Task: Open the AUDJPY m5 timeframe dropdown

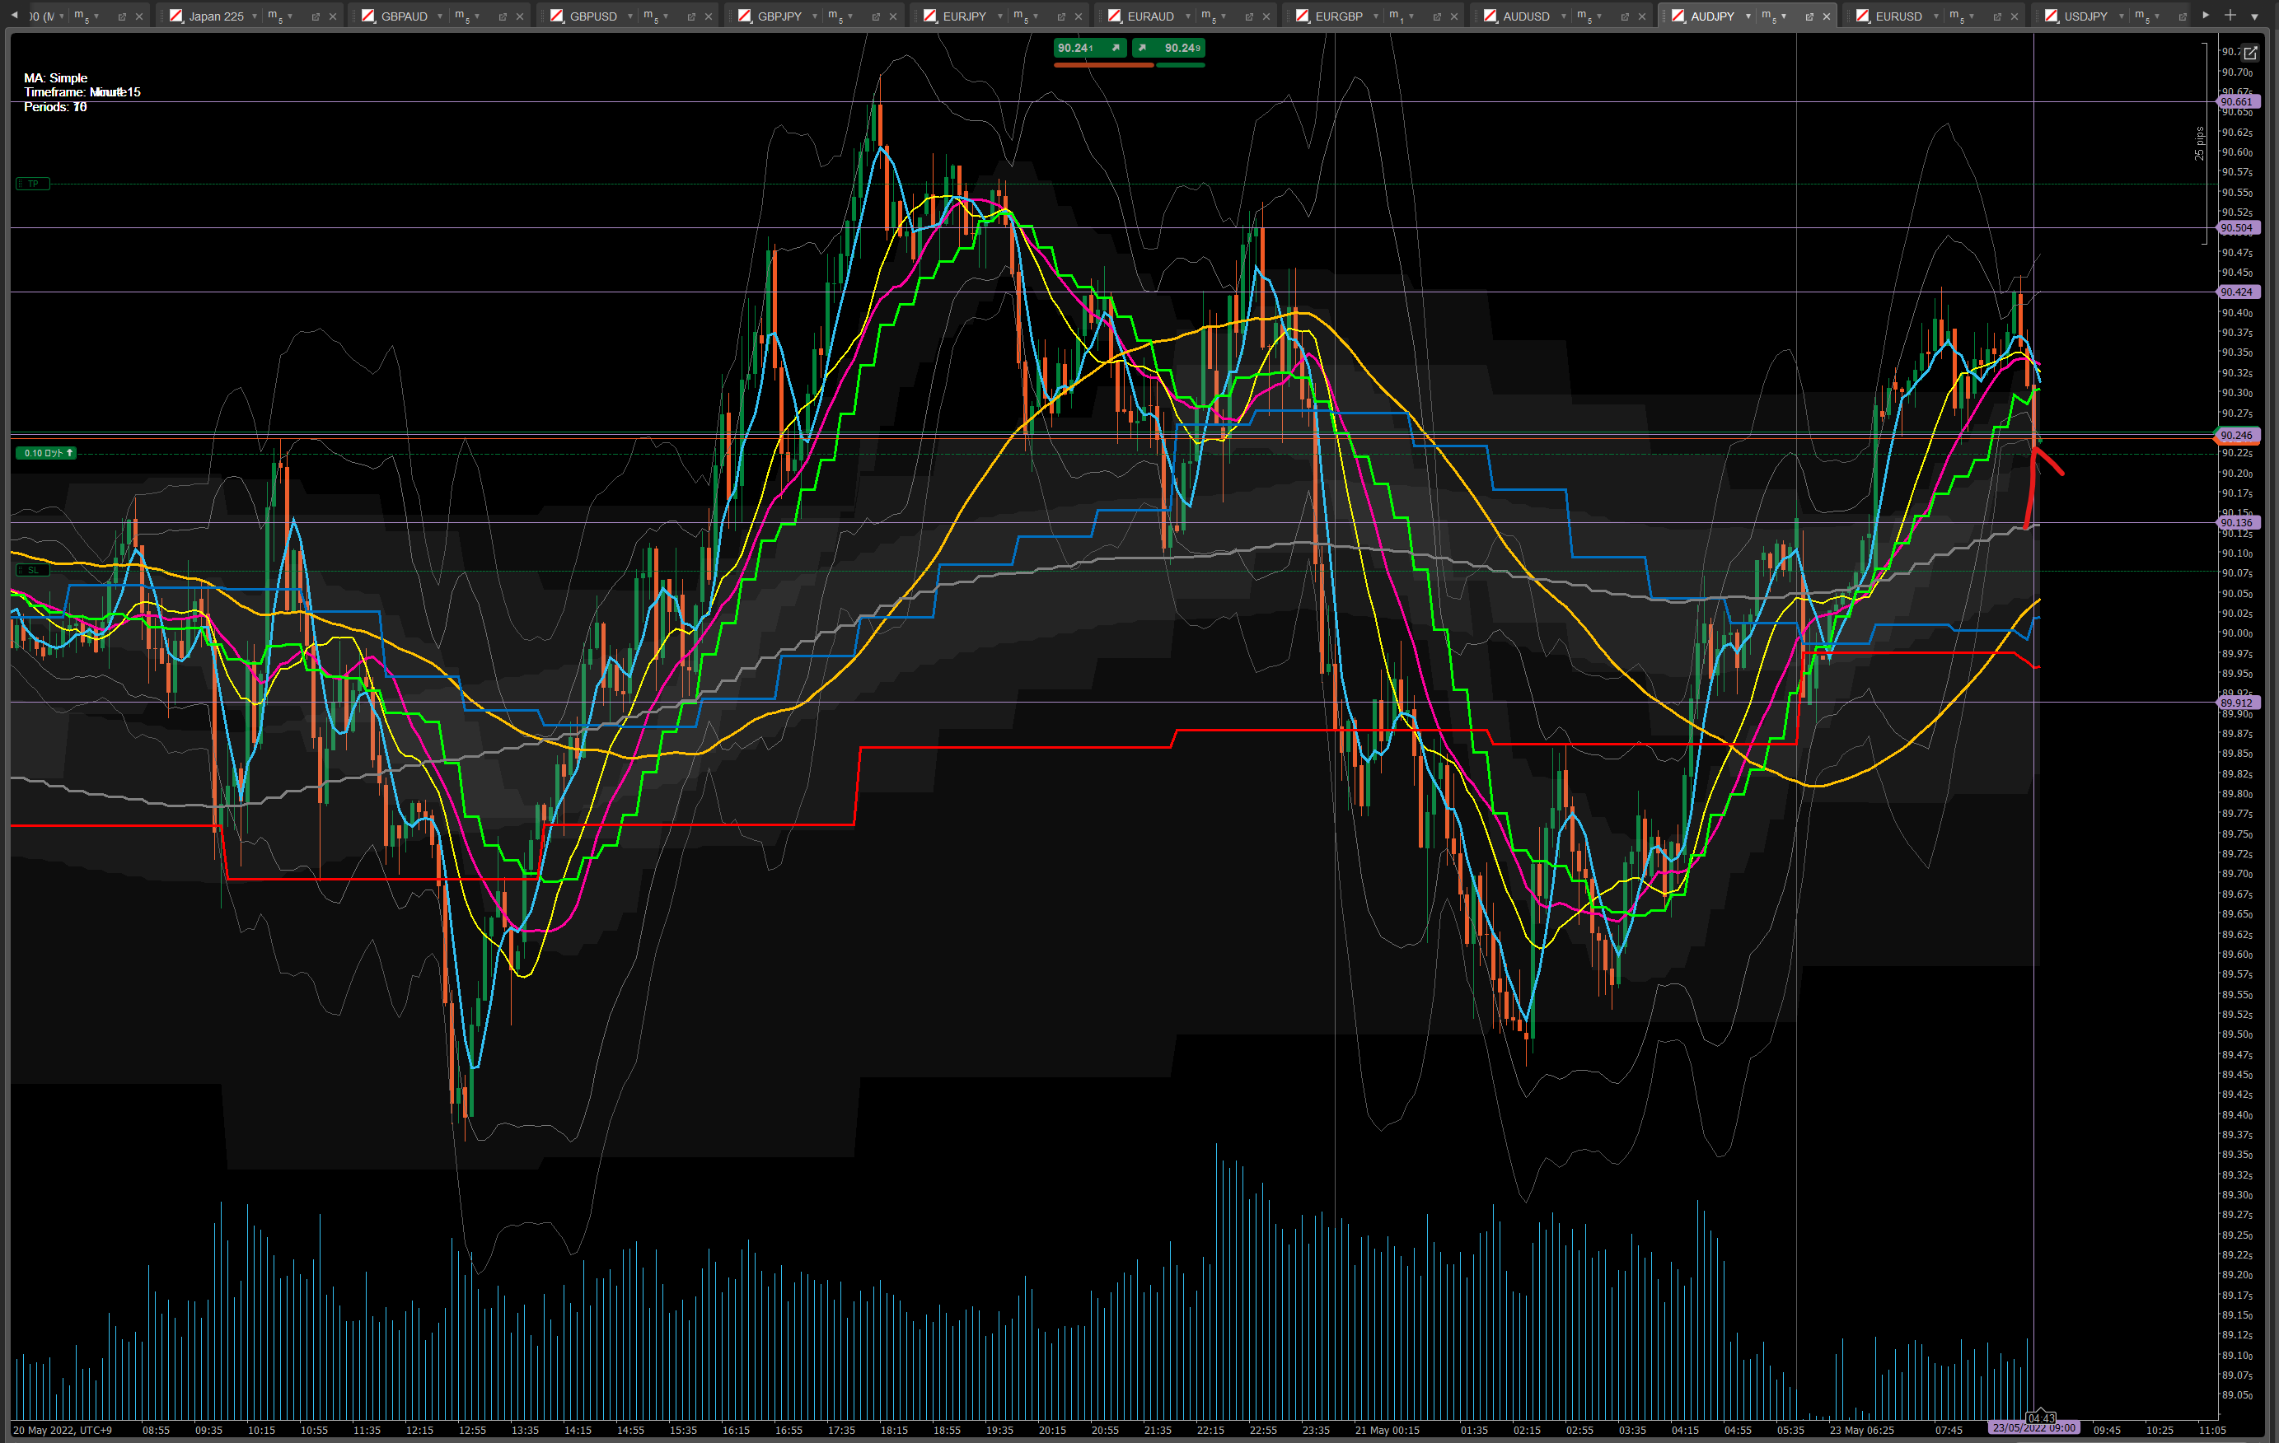Action: pos(1784,16)
